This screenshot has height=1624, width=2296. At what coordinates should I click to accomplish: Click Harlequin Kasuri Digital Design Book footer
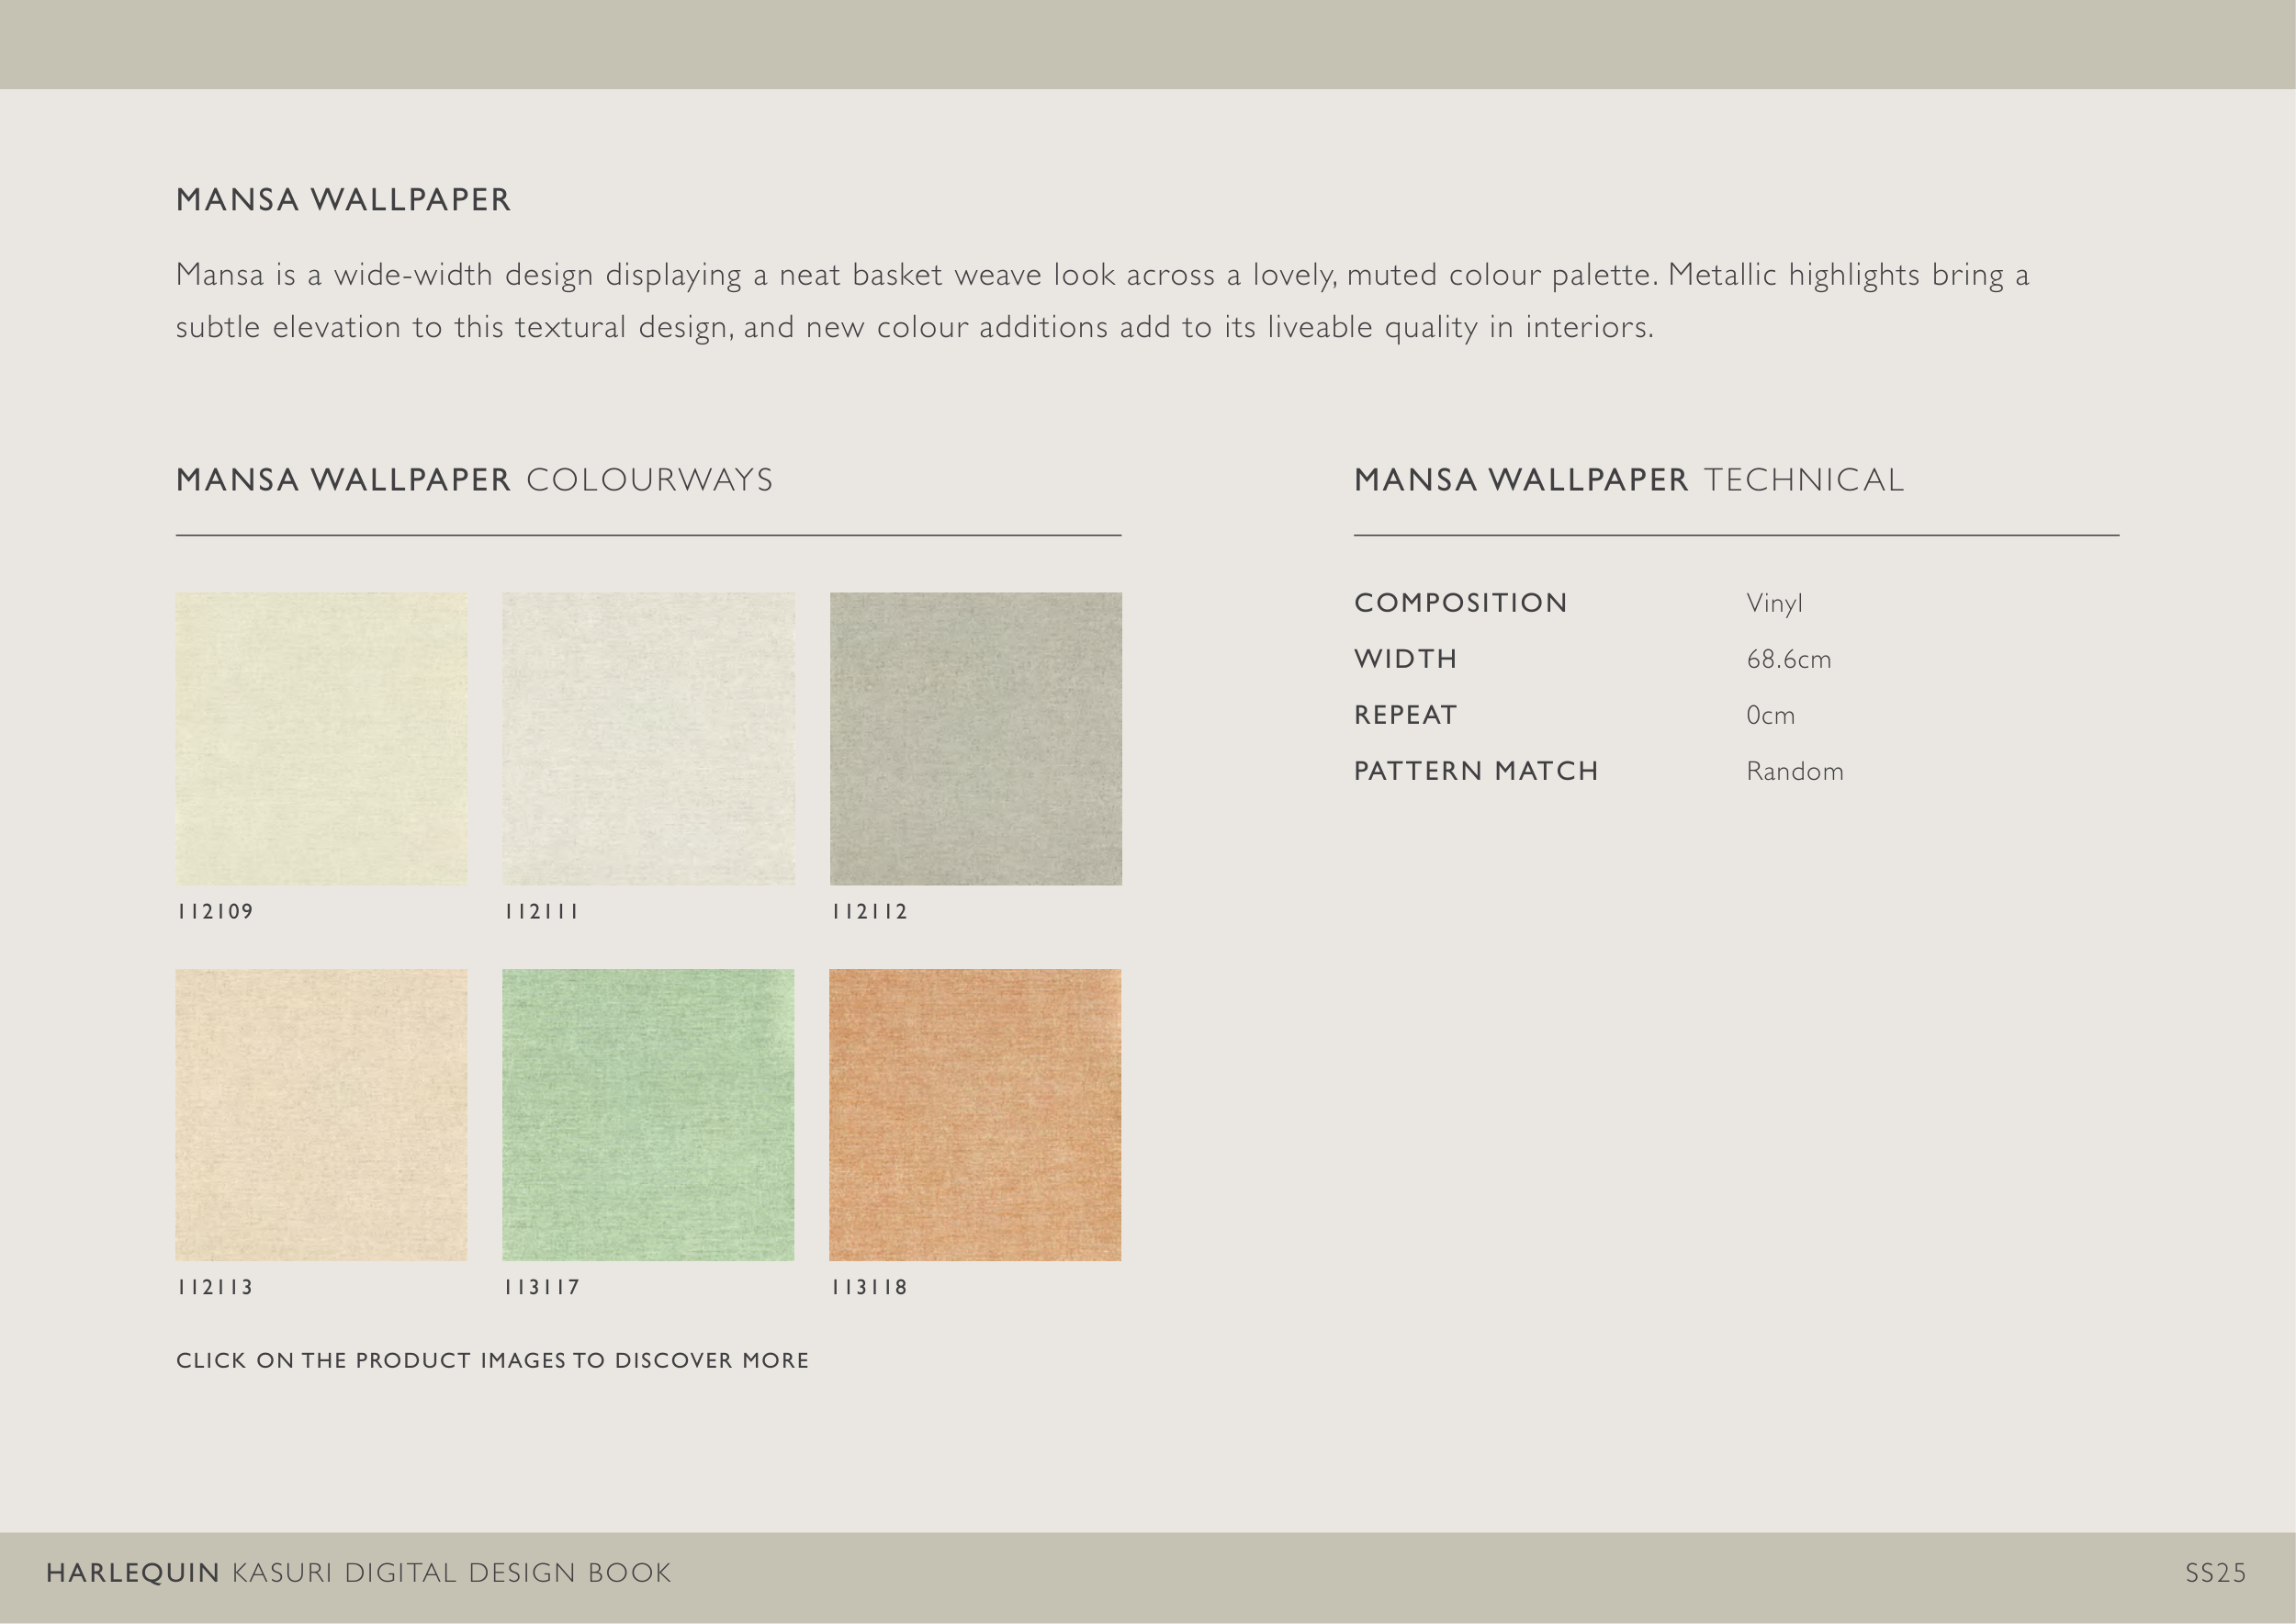358,1573
